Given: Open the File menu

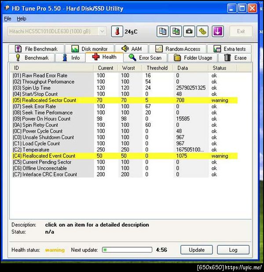Looking at the screenshot, I should (7, 18).
